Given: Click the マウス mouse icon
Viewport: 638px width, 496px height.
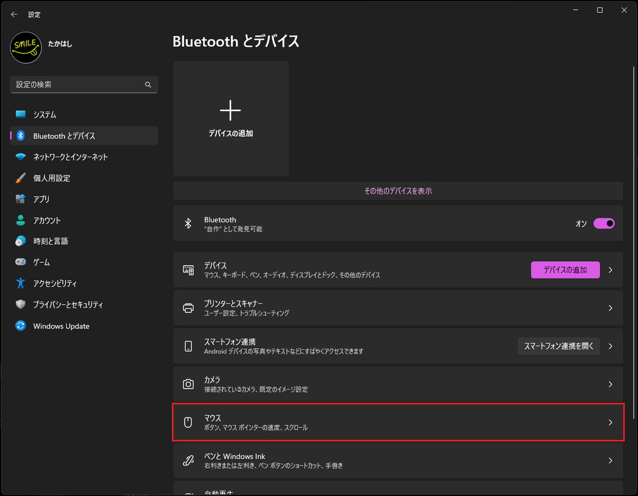Looking at the screenshot, I should pos(188,423).
